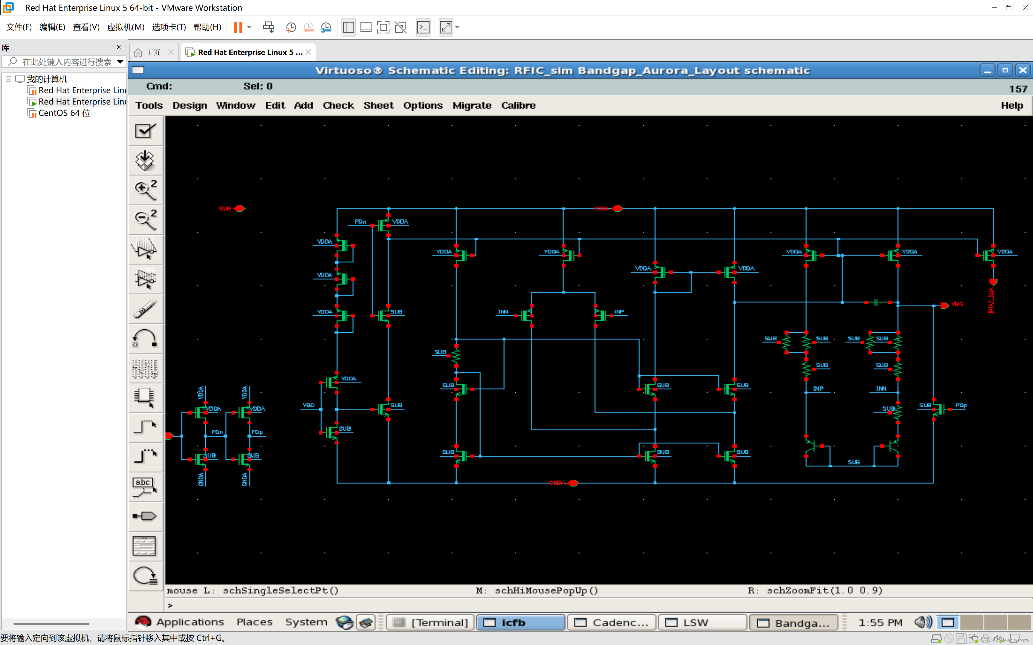
Task: Open the power options dropdown arrow
Action: point(249,27)
